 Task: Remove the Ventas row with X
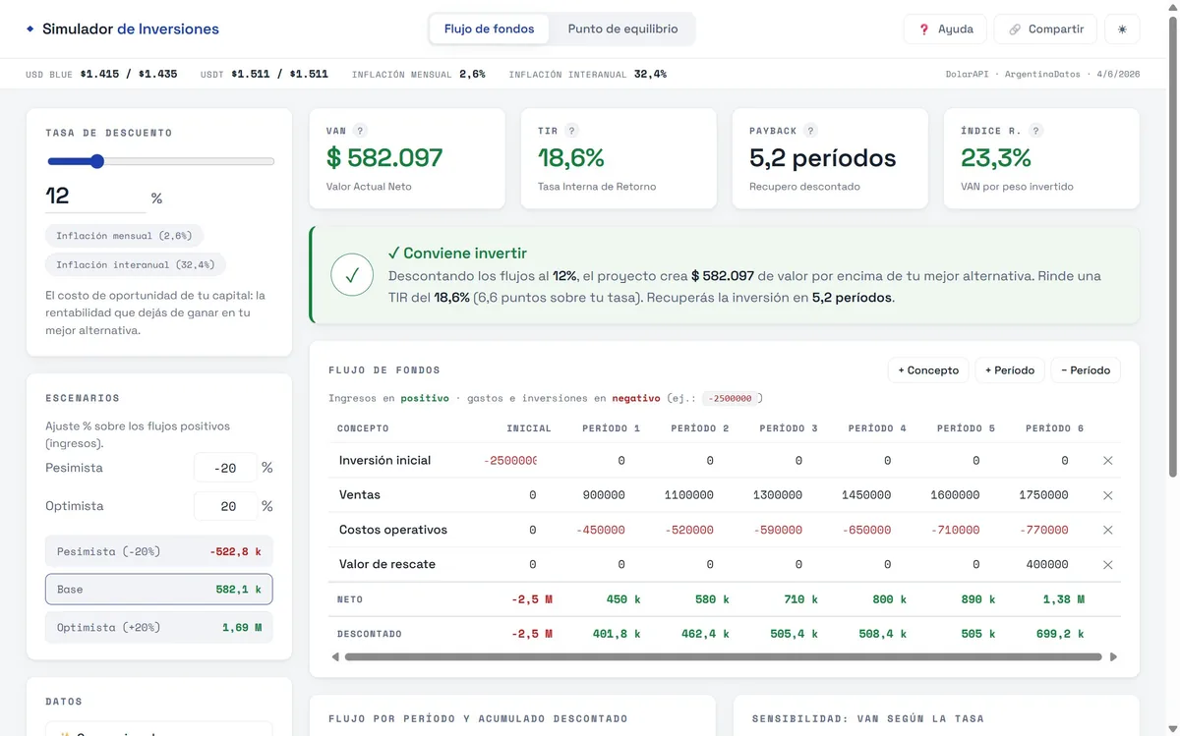pyautogui.click(x=1107, y=495)
